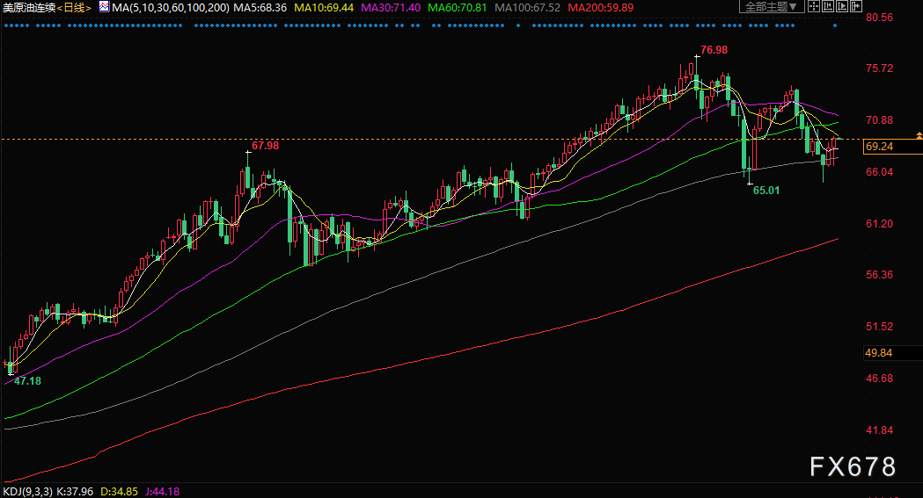Click the KDJ(9,3,3) indicator label

(x=27, y=492)
